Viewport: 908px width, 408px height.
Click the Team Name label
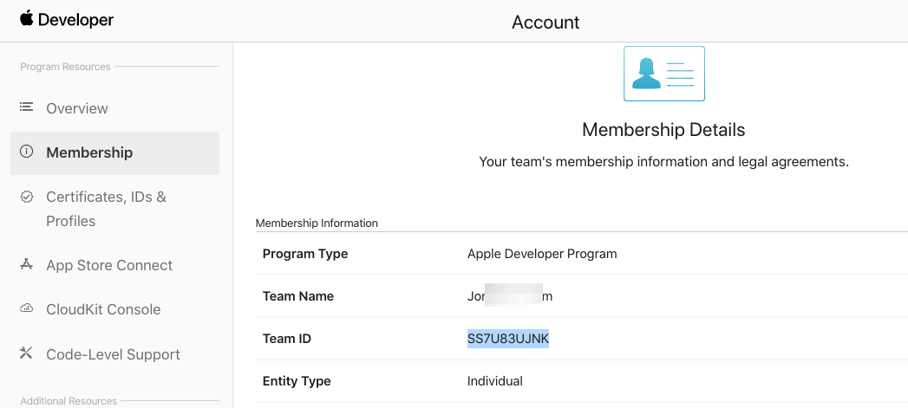[x=298, y=296]
